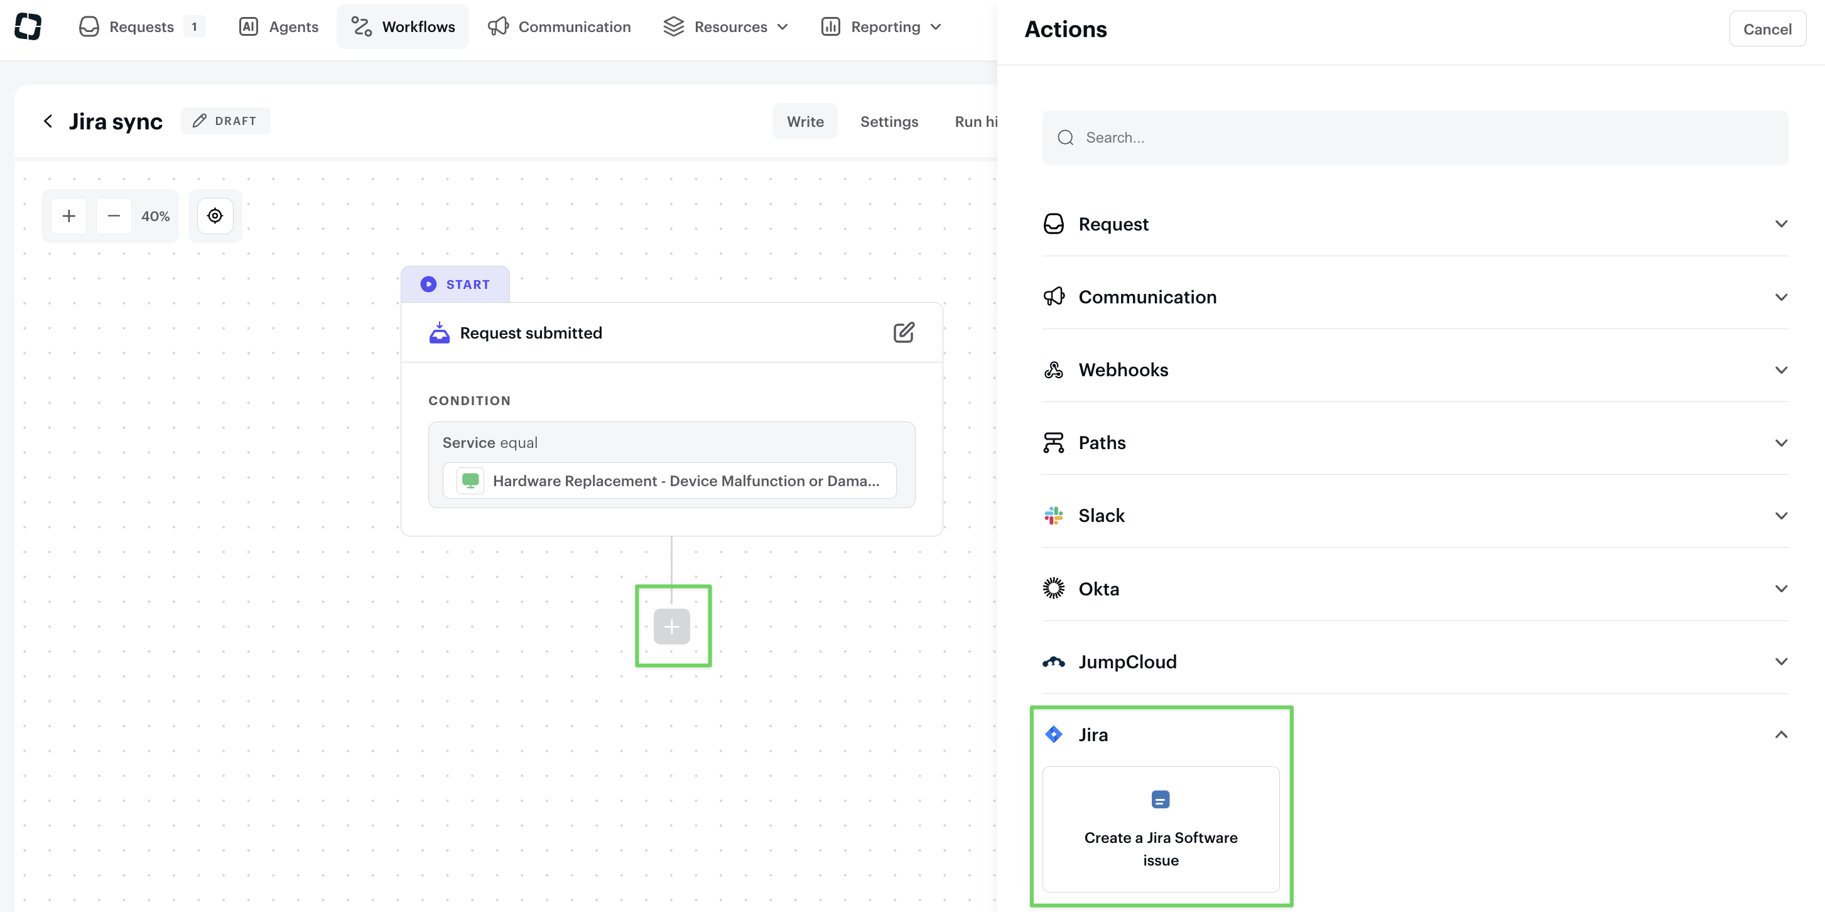This screenshot has height=912, width=1825.
Task: Zoom out with the minus canvas button
Action: (113, 216)
